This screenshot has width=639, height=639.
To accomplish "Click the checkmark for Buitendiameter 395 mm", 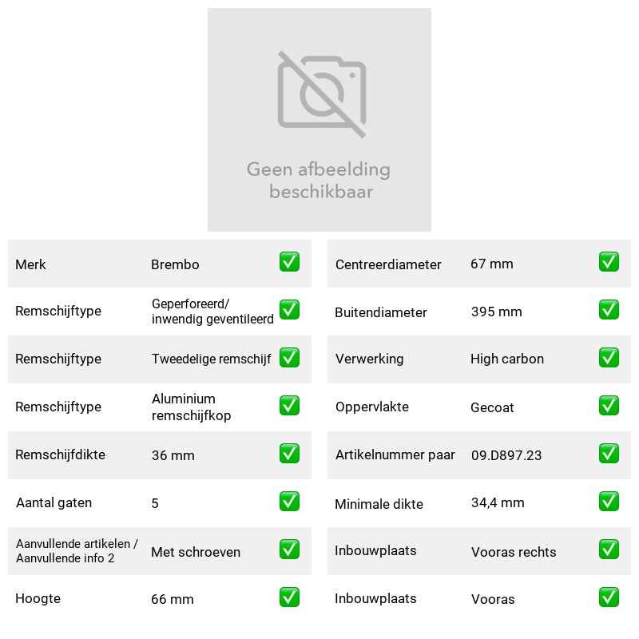I will [x=609, y=310].
